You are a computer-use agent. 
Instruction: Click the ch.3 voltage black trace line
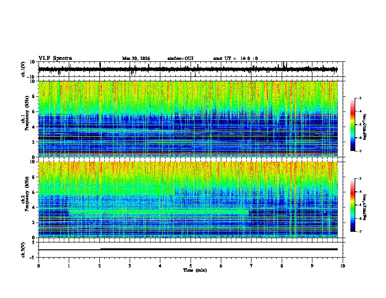pos(188,249)
